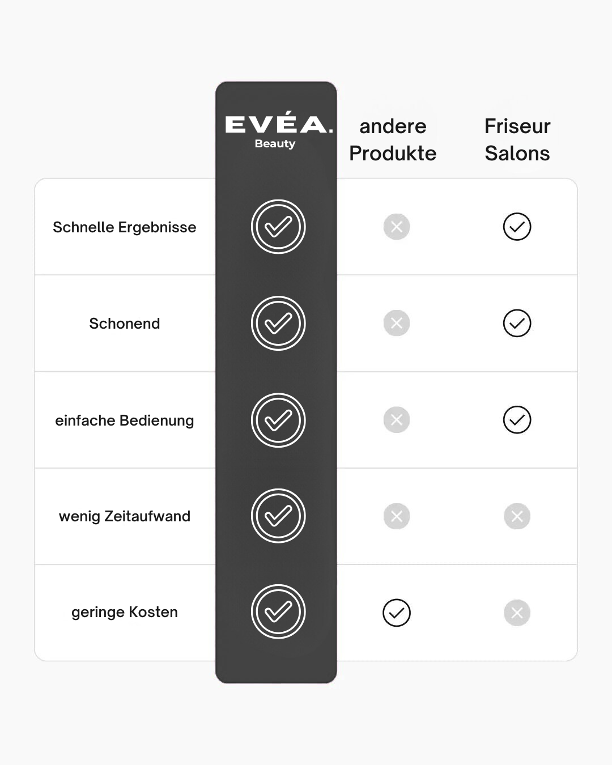Image resolution: width=612 pixels, height=765 pixels.
Task: Click EVÉA checkmark for geringe Kosten
Action: click(278, 611)
